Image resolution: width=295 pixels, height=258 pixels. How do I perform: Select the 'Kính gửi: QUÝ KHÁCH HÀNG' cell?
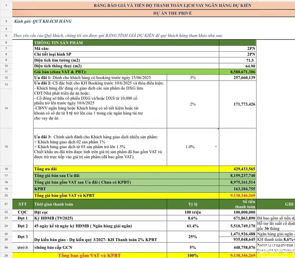pos(43,21)
